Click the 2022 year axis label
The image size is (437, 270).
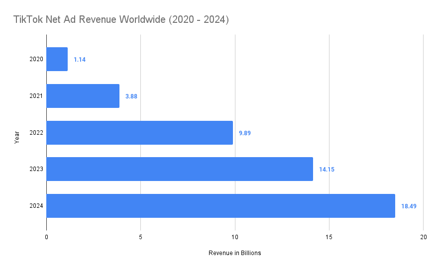tap(36, 133)
